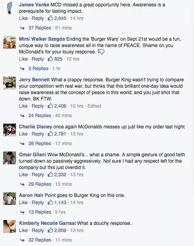This screenshot has height=246, width=194.
Task: Click thumbs-up icon showing 2,645 likes
Action: [x=50, y=18]
